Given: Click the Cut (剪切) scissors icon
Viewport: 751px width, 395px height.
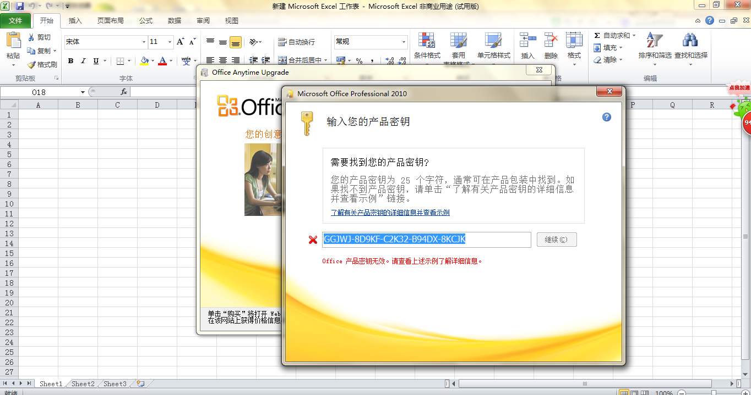Looking at the screenshot, I should click(x=31, y=37).
